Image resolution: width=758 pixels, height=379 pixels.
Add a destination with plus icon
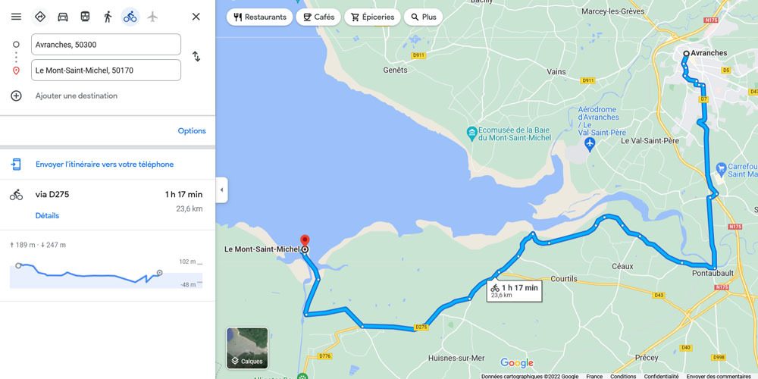(16, 96)
